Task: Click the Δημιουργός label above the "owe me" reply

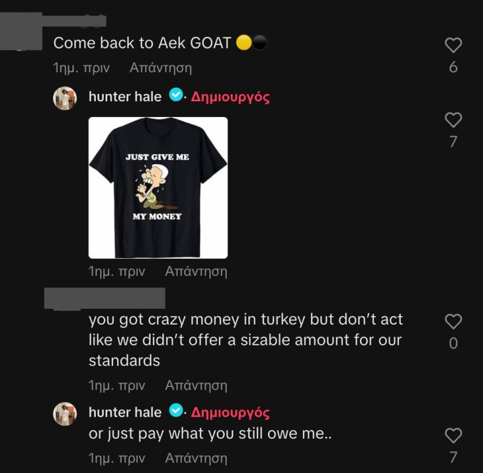Action: click(230, 413)
